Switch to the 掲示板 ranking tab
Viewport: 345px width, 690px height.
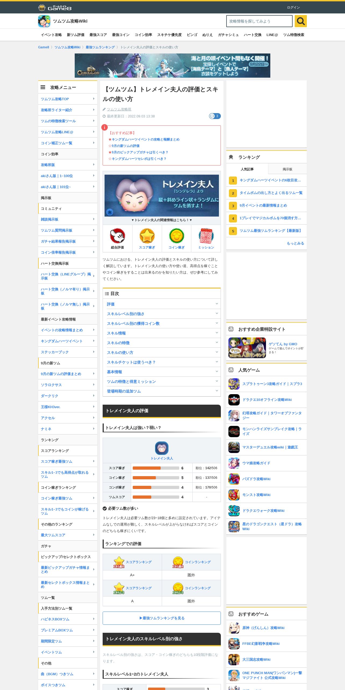pos(287,169)
